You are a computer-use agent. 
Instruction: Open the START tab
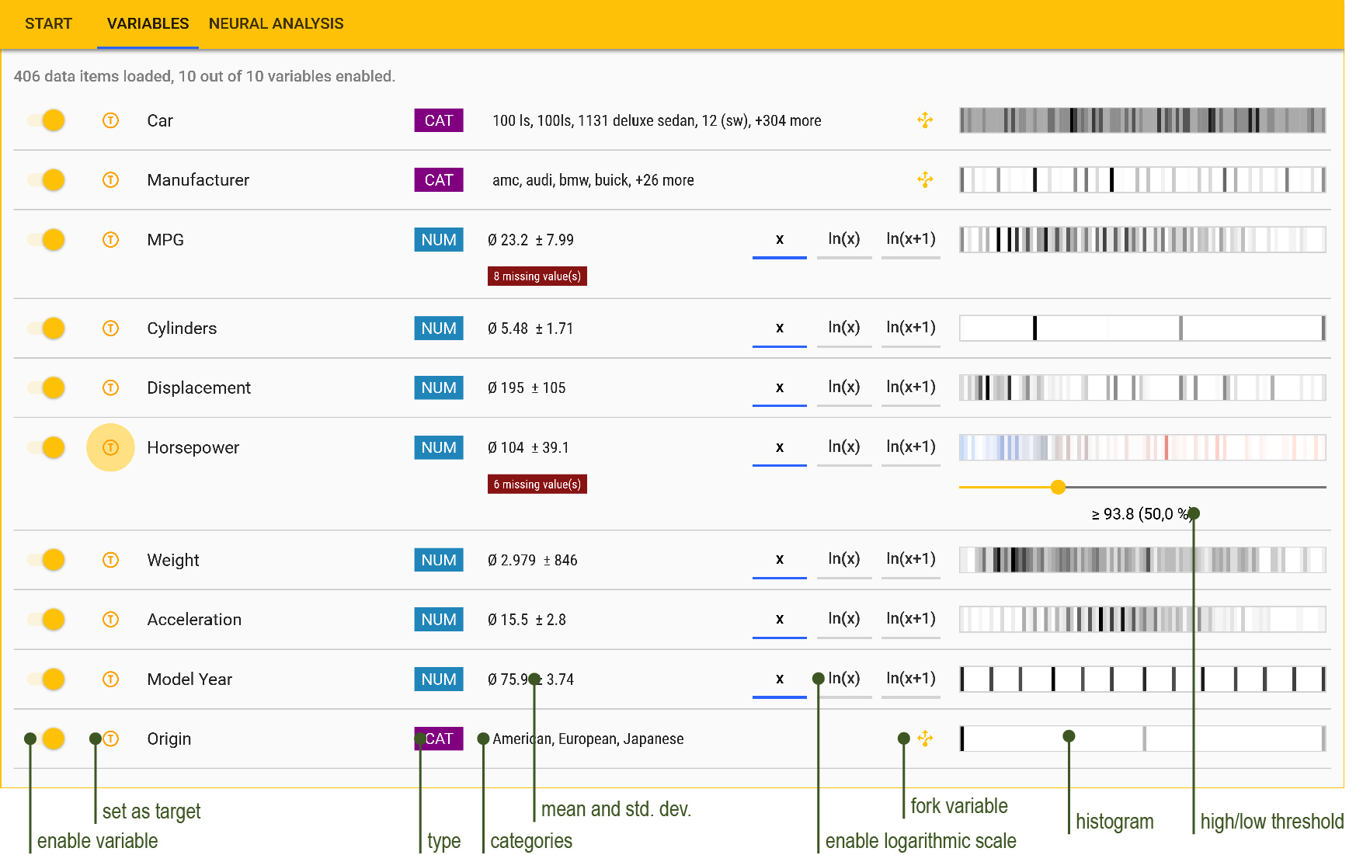48,23
